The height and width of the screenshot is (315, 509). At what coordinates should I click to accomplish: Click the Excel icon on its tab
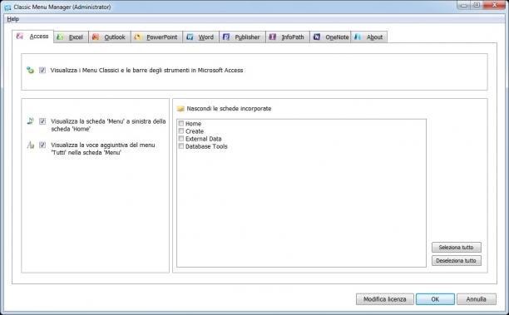[60, 37]
